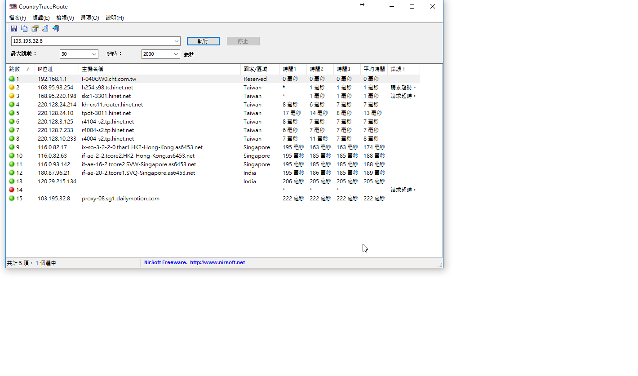Click the Copy selected items toolbar icon
The image size is (638, 376).
click(x=24, y=29)
